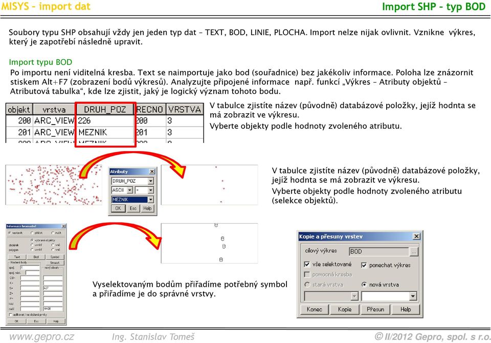Open the browse button next to cílový výkres
Viewport: 491px width, 343px height.
click(414, 252)
